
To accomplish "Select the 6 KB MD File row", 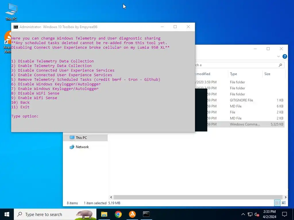I will 246,106.
